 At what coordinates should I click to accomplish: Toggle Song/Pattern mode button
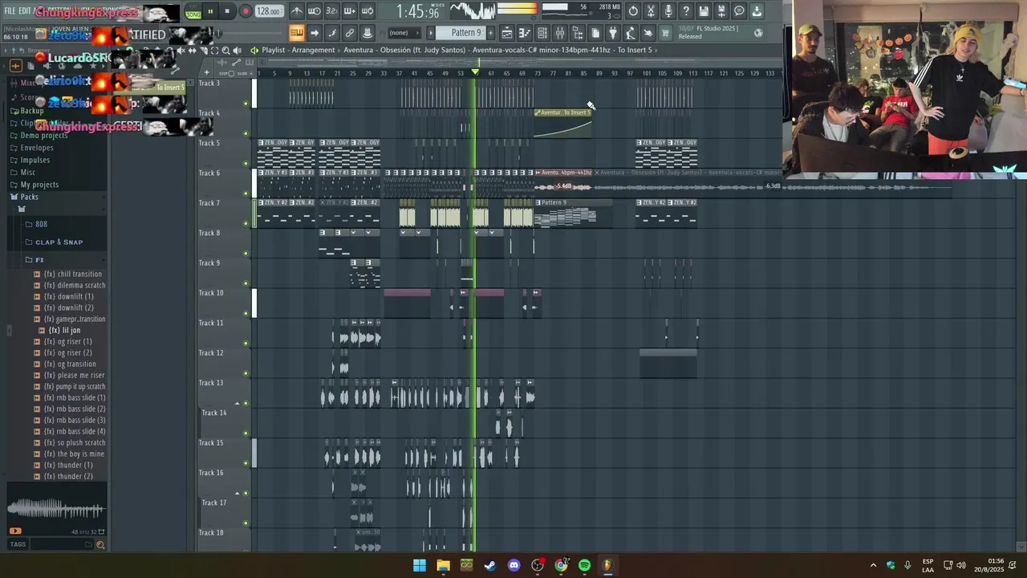click(x=193, y=13)
